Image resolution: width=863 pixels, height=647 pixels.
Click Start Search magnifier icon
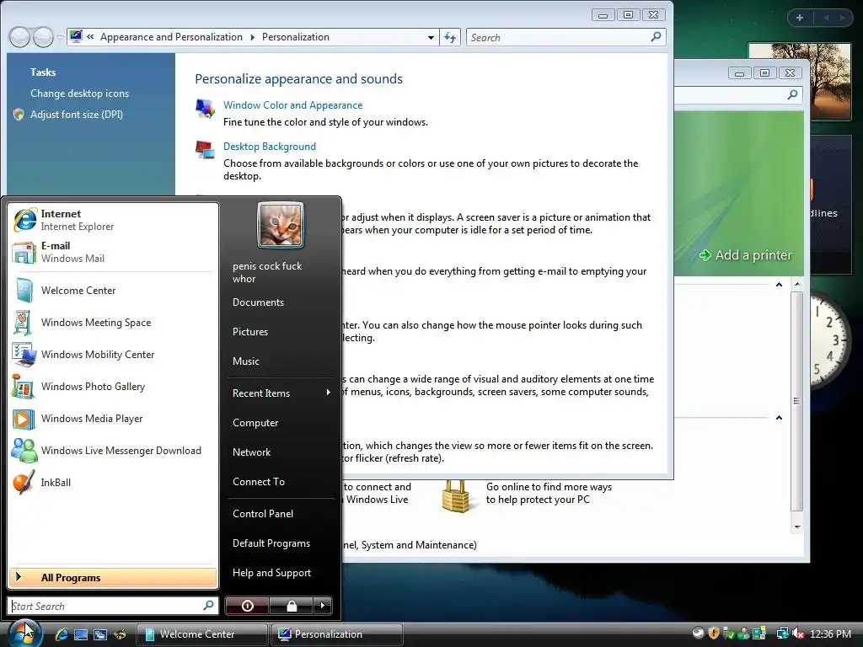point(208,606)
